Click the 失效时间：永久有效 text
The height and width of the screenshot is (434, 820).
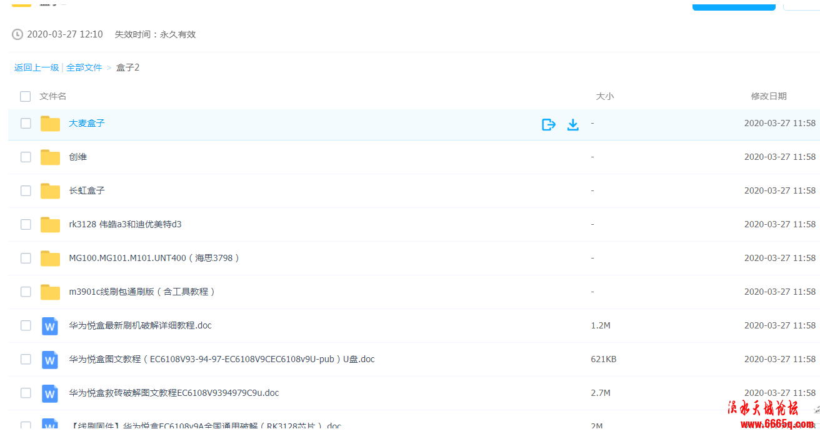[x=156, y=34]
